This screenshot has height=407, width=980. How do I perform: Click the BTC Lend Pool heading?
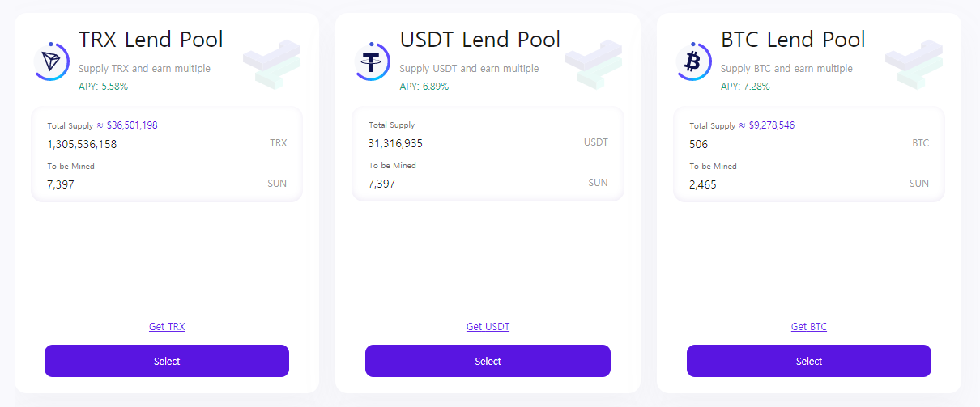click(793, 40)
